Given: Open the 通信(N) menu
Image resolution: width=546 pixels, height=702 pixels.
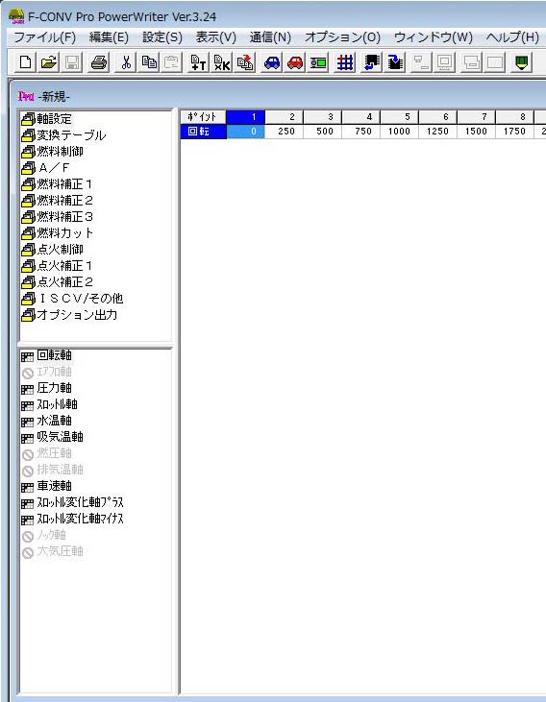Looking at the screenshot, I should click(270, 37).
